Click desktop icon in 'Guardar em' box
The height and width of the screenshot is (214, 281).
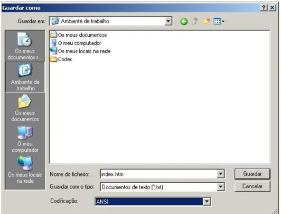[x=55, y=21]
